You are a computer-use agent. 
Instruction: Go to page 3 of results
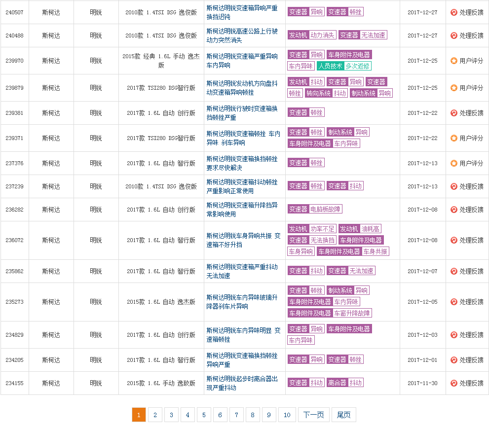click(171, 415)
